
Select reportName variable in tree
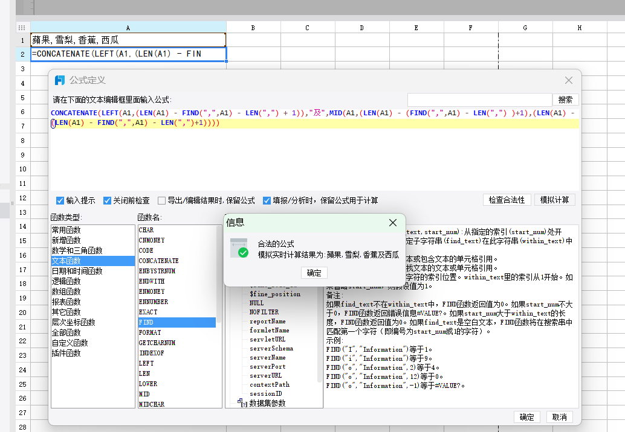click(x=267, y=322)
